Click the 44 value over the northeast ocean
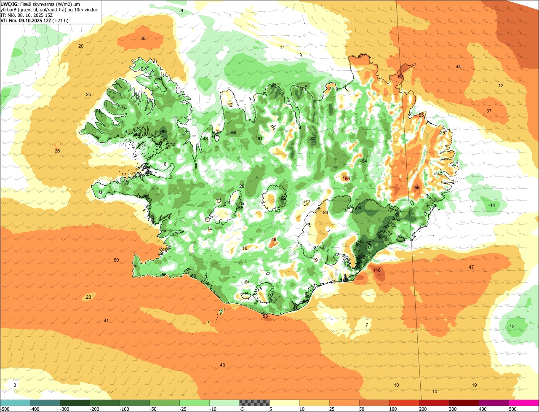The image size is (539, 412). (x=458, y=67)
